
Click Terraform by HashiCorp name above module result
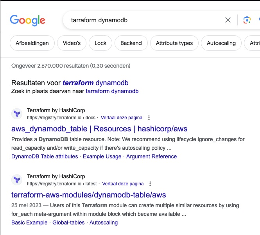(56, 176)
